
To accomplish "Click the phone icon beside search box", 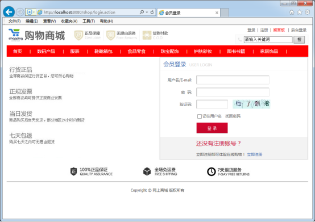I will point(240,40).
